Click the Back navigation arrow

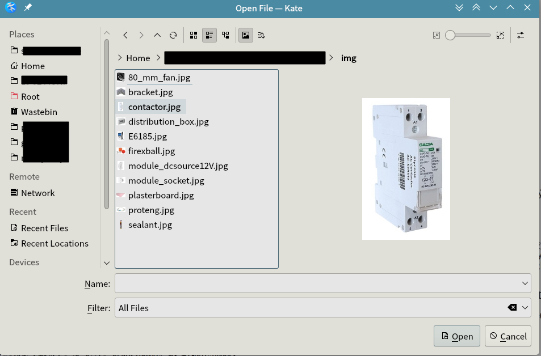click(125, 35)
